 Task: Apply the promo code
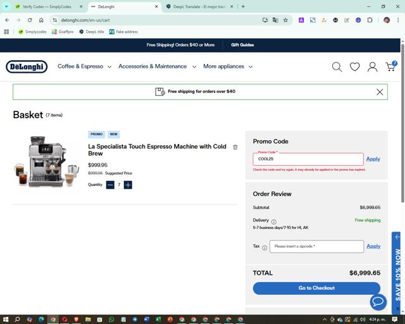click(373, 159)
